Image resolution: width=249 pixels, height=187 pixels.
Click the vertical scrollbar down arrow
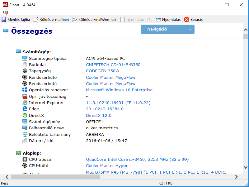[246, 167]
